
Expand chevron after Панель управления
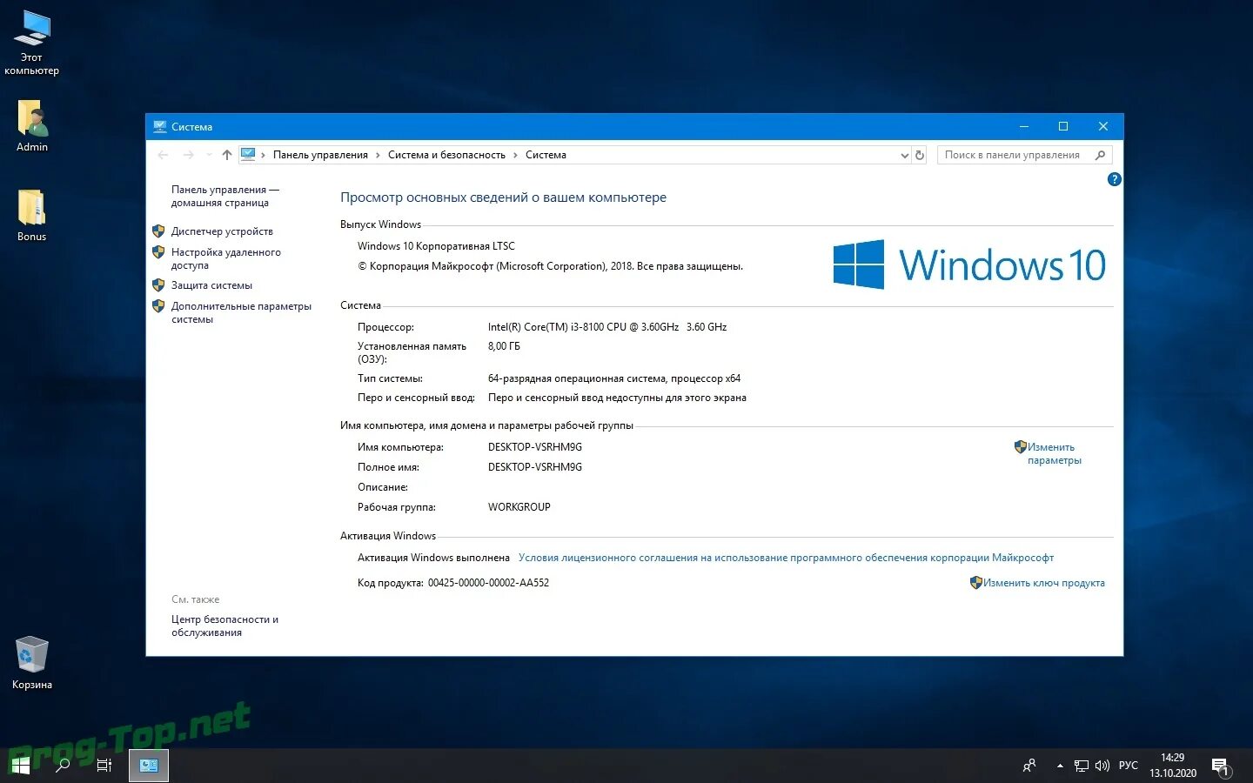[x=378, y=155]
